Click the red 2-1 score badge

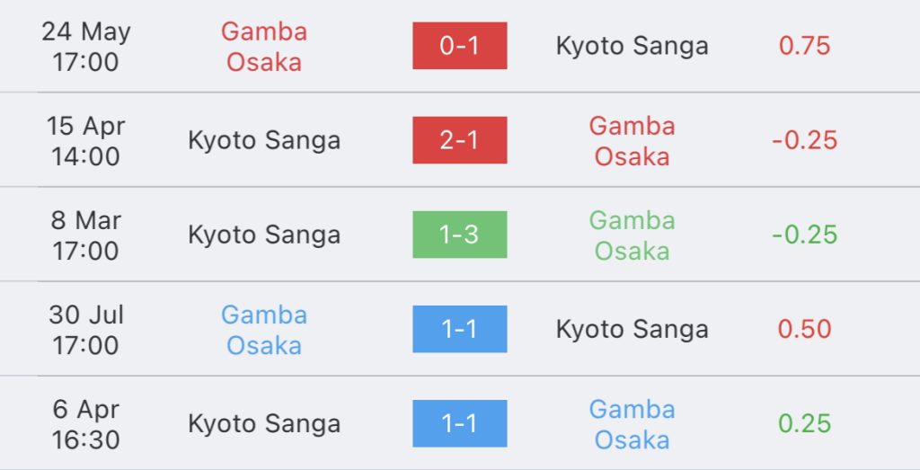(459, 140)
